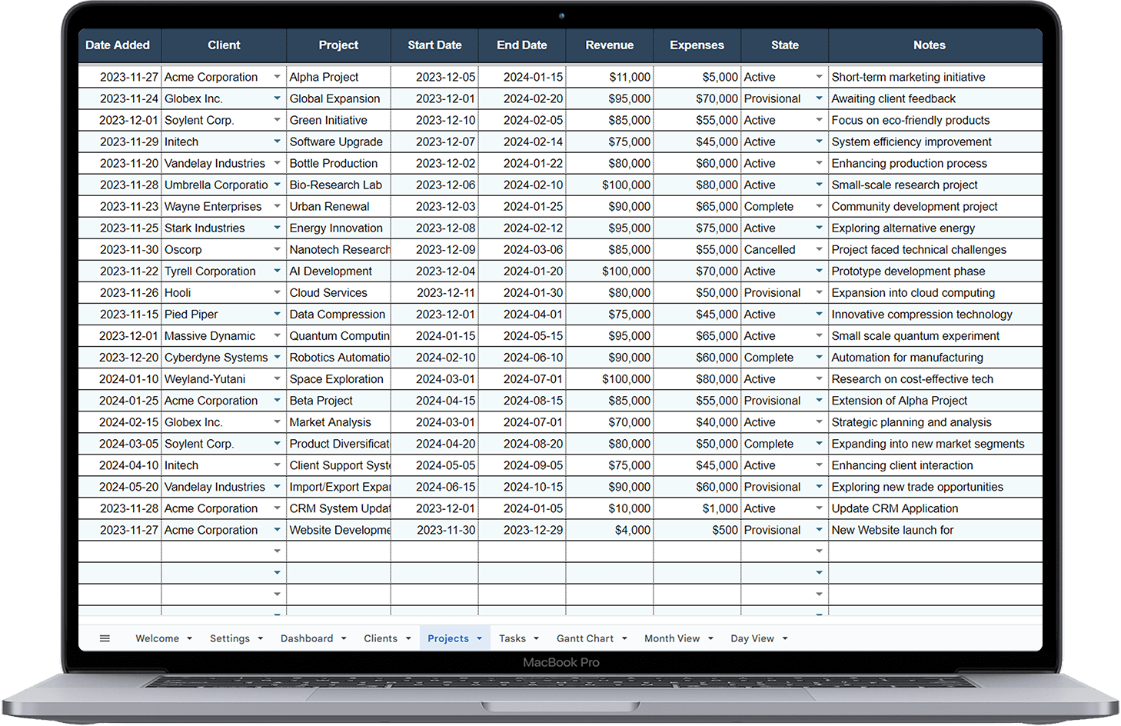1121x726 pixels.
Task: Click the Revenue column header
Action: [610, 45]
